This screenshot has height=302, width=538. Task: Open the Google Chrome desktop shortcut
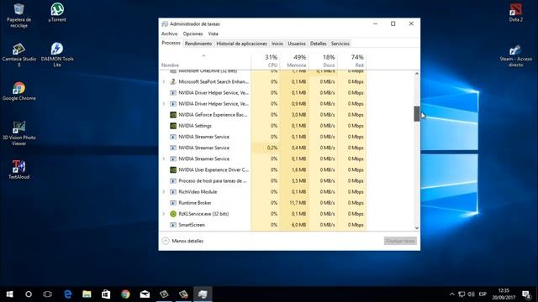coord(18,91)
